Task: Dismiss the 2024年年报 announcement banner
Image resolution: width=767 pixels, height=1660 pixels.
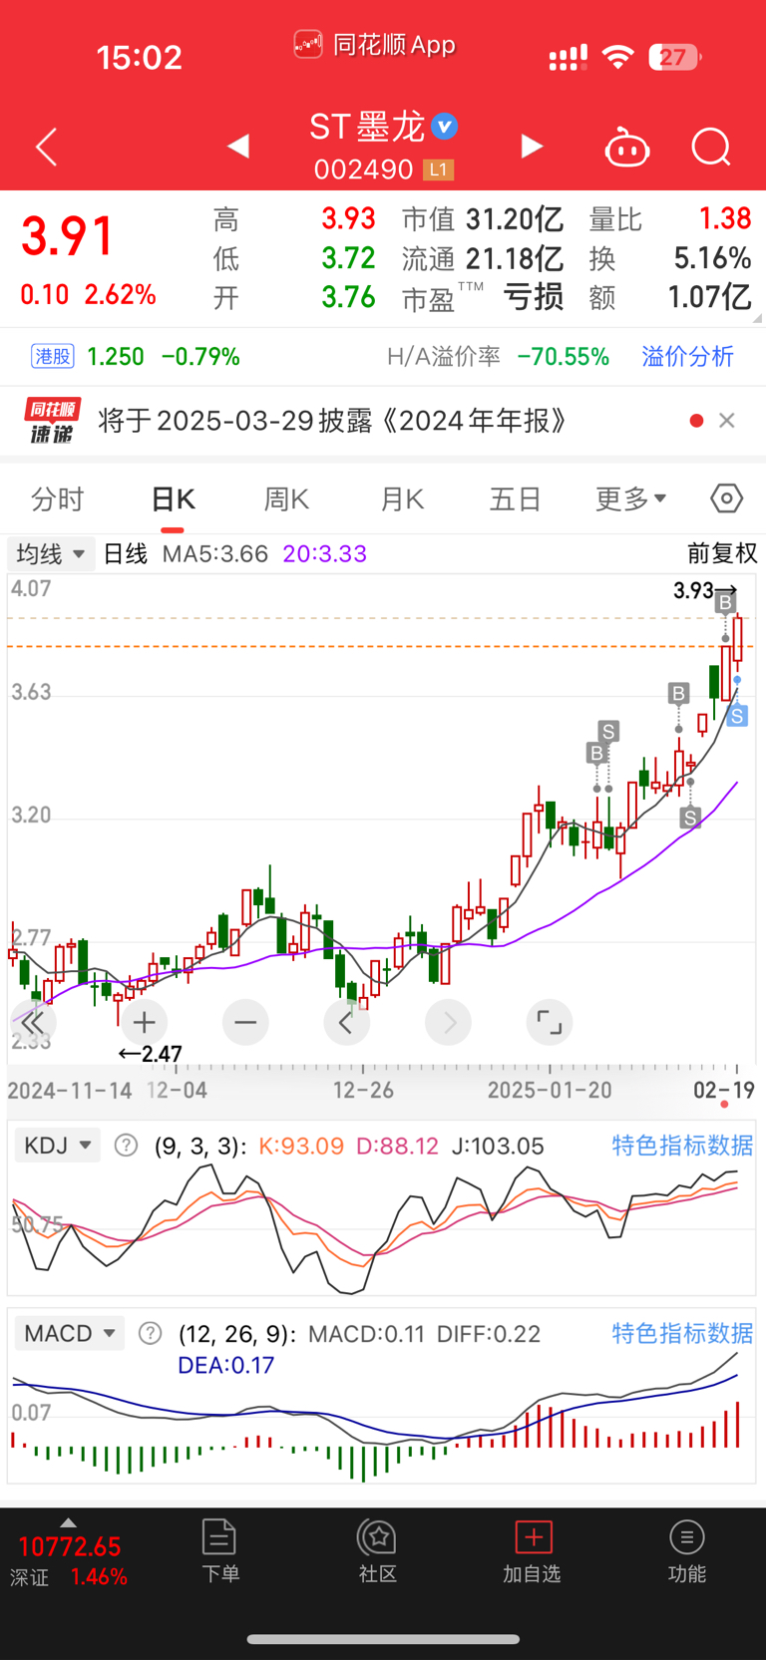Action: [x=727, y=421]
